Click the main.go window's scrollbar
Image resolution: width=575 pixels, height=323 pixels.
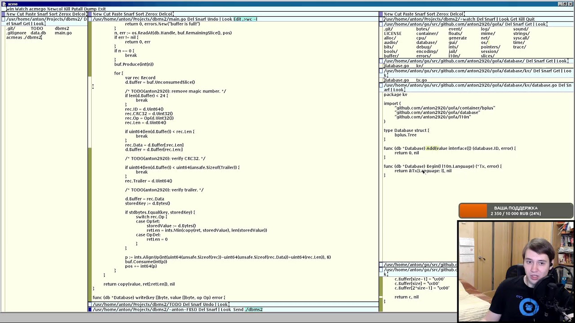(x=90, y=161)
